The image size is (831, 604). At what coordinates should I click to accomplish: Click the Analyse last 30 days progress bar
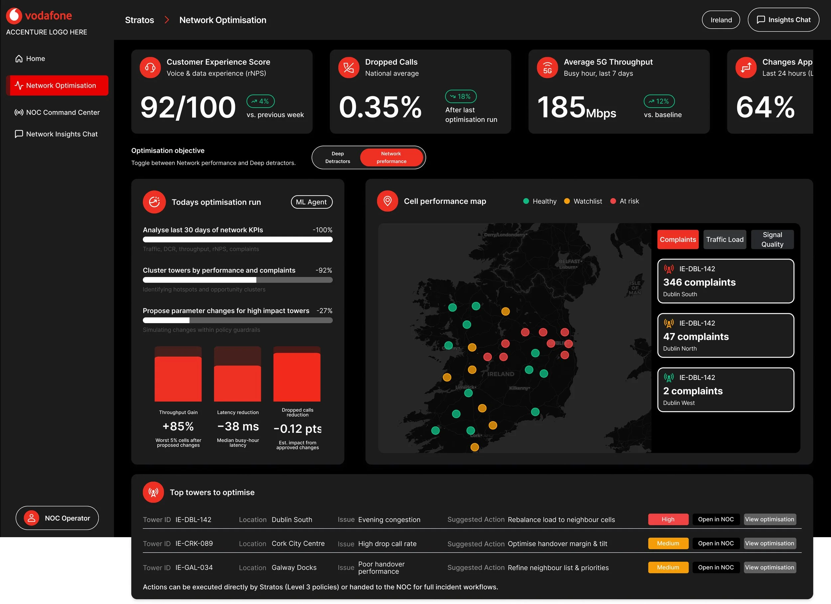click(x=238, y=240)
